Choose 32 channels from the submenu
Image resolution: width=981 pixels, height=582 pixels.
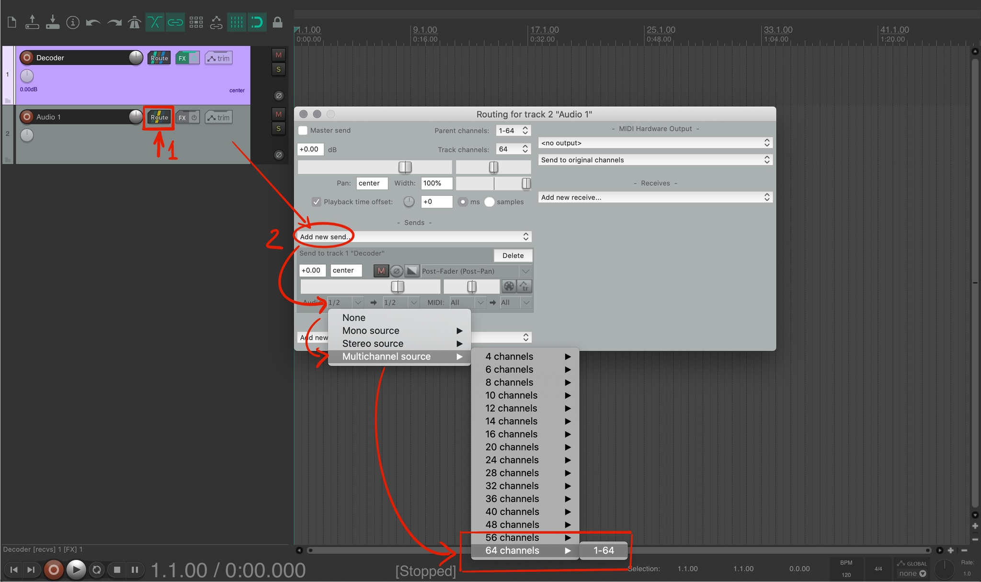click(x=512, y=486)
